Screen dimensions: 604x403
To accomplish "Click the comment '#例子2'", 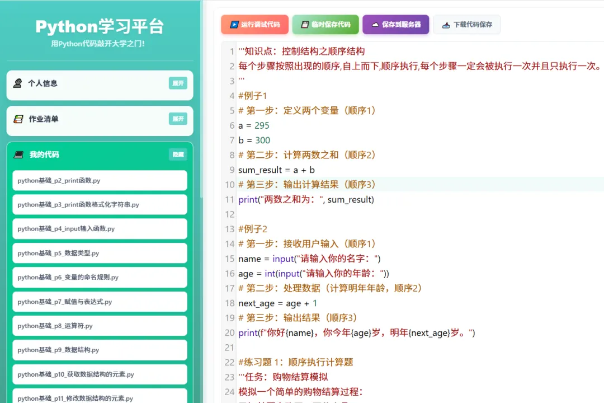I will tap(252, 229).
